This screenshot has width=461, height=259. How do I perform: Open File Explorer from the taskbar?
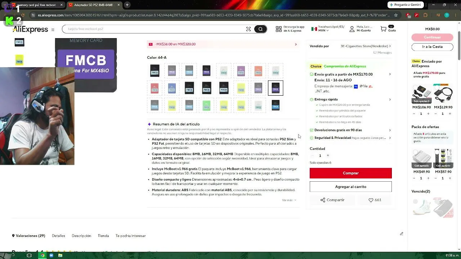point(60,255)
